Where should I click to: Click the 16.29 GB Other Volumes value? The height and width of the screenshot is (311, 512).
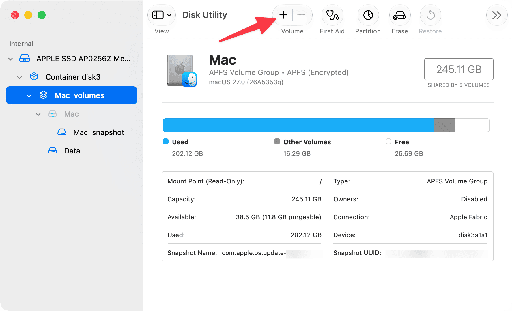click(x=297, y=153)
